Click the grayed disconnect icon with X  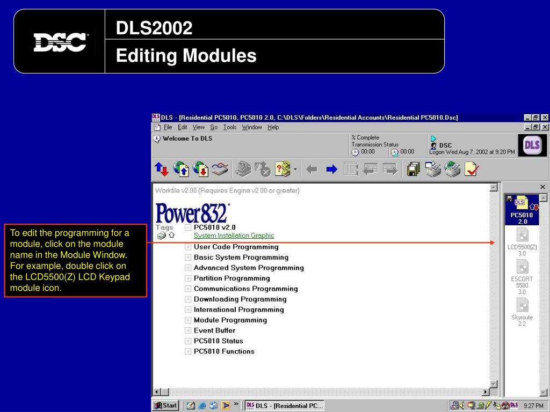[x=262, y=169]
